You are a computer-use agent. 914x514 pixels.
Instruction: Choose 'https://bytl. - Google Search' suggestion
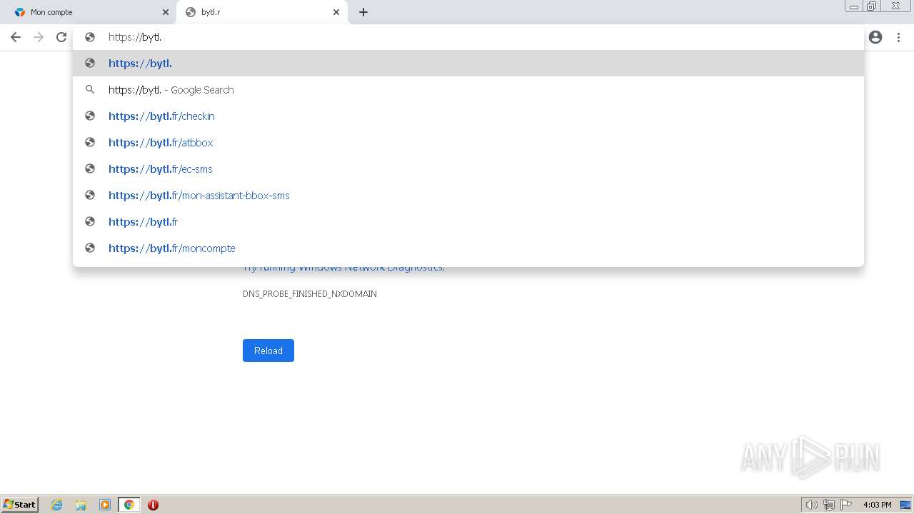click(468, 89)
